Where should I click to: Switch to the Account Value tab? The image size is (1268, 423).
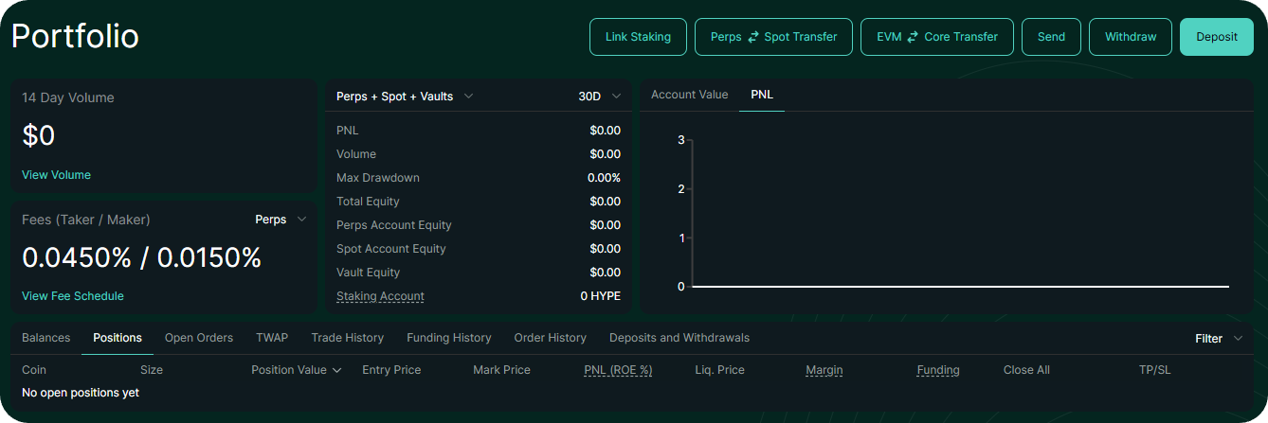(x=689, y=95)
